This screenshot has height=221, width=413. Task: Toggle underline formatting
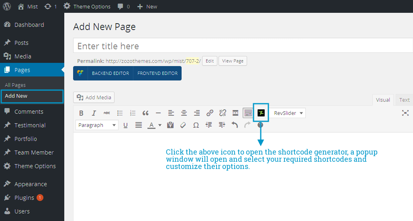point(125,125)
